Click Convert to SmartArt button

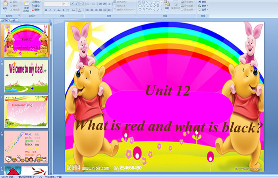[x=124, y=10]
